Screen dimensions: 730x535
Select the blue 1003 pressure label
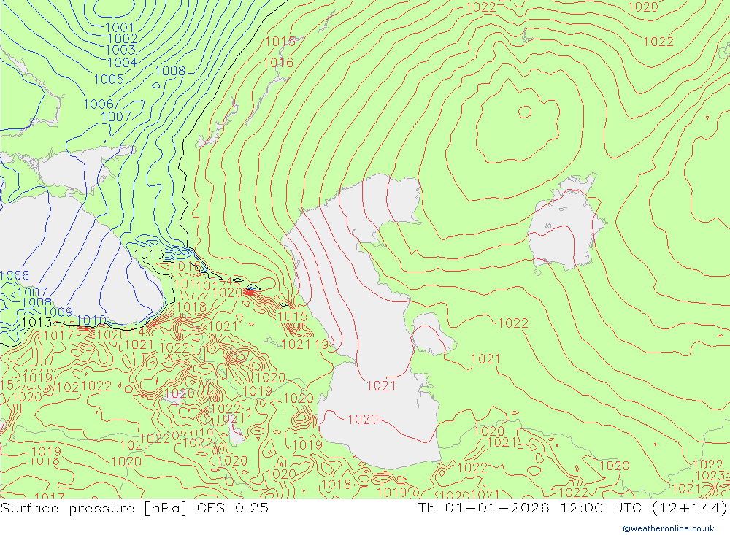(x=120, y=50)
